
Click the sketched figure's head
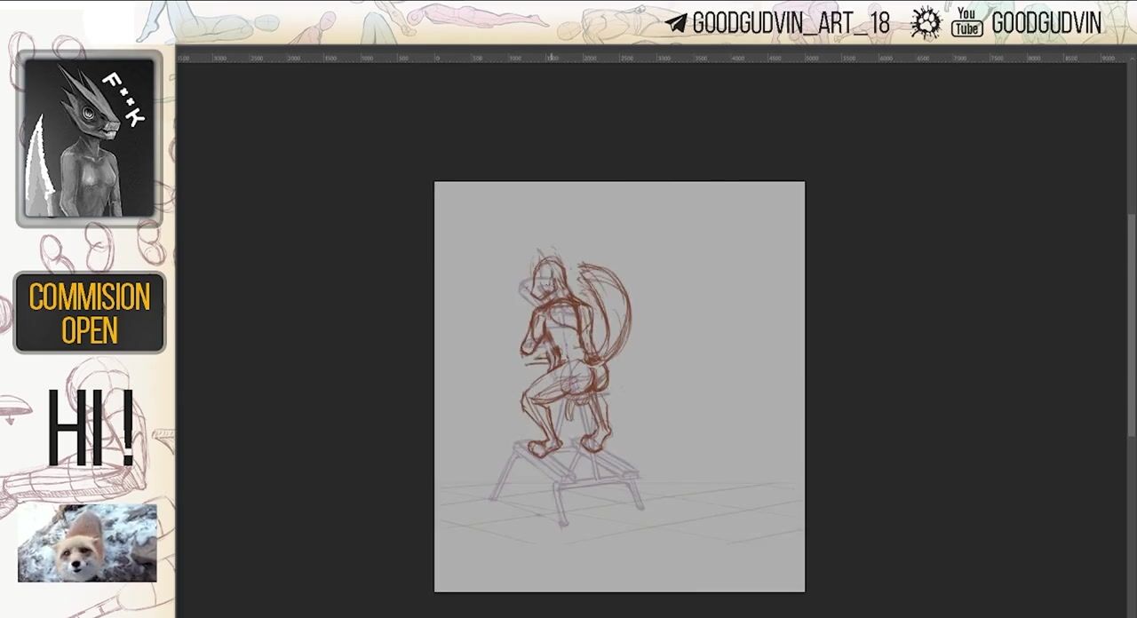[x=546, y=277]
